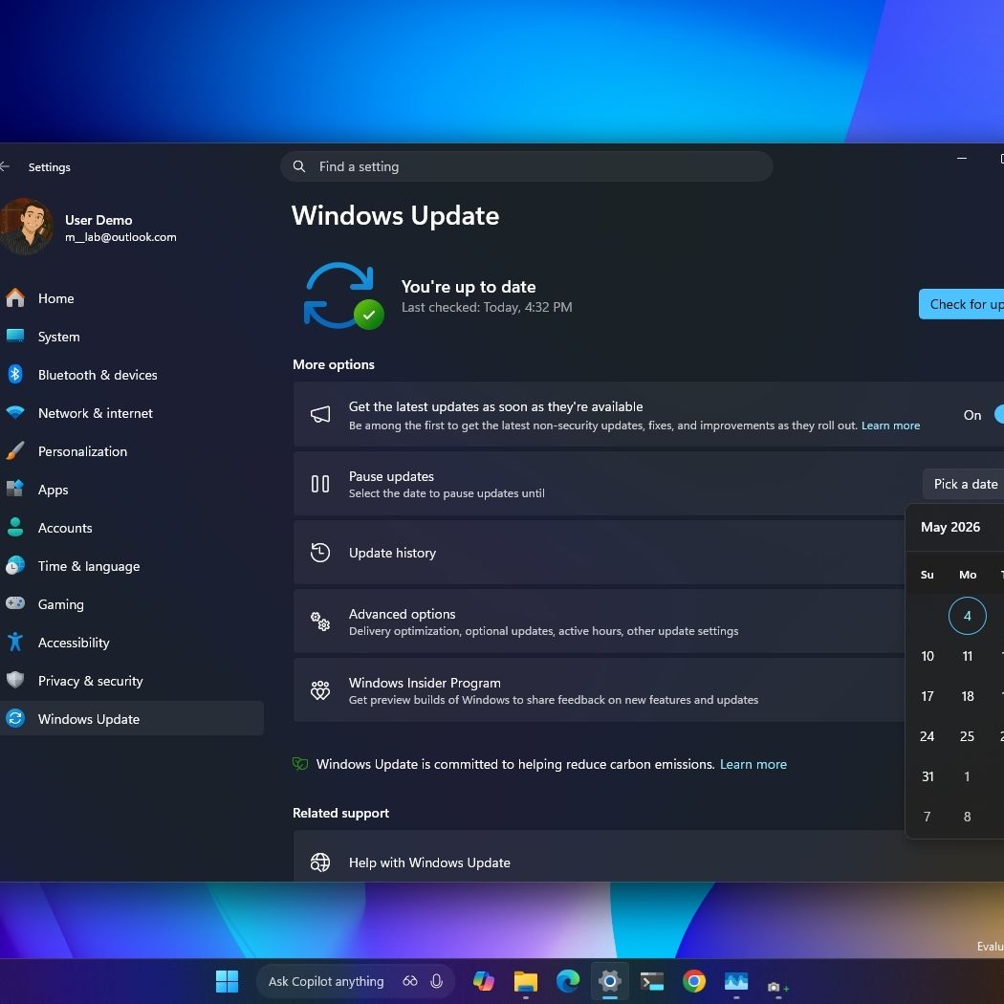Click the gears icon for Advanced options
Screen dimensions: 1004x1004
[320, 622]
